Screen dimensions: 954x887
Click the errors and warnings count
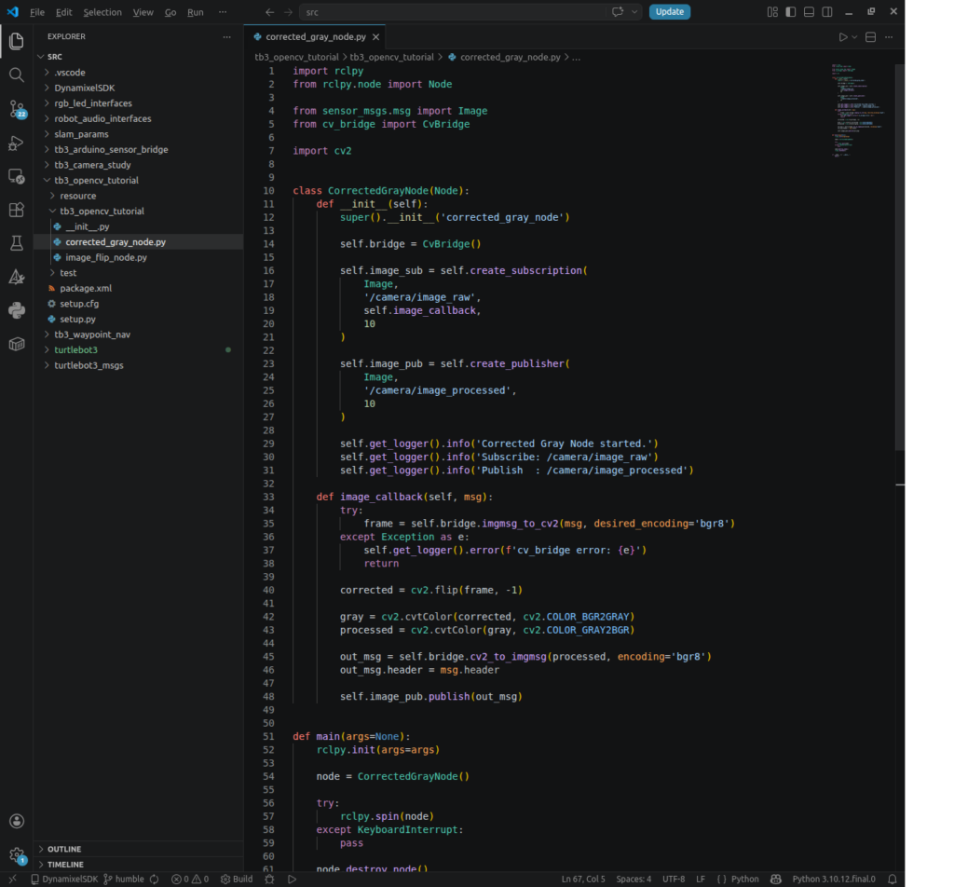190,880
